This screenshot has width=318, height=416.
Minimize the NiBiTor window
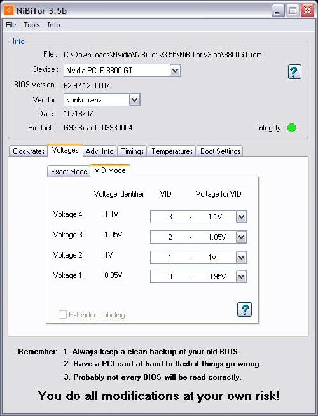click(x=278, y=11)
